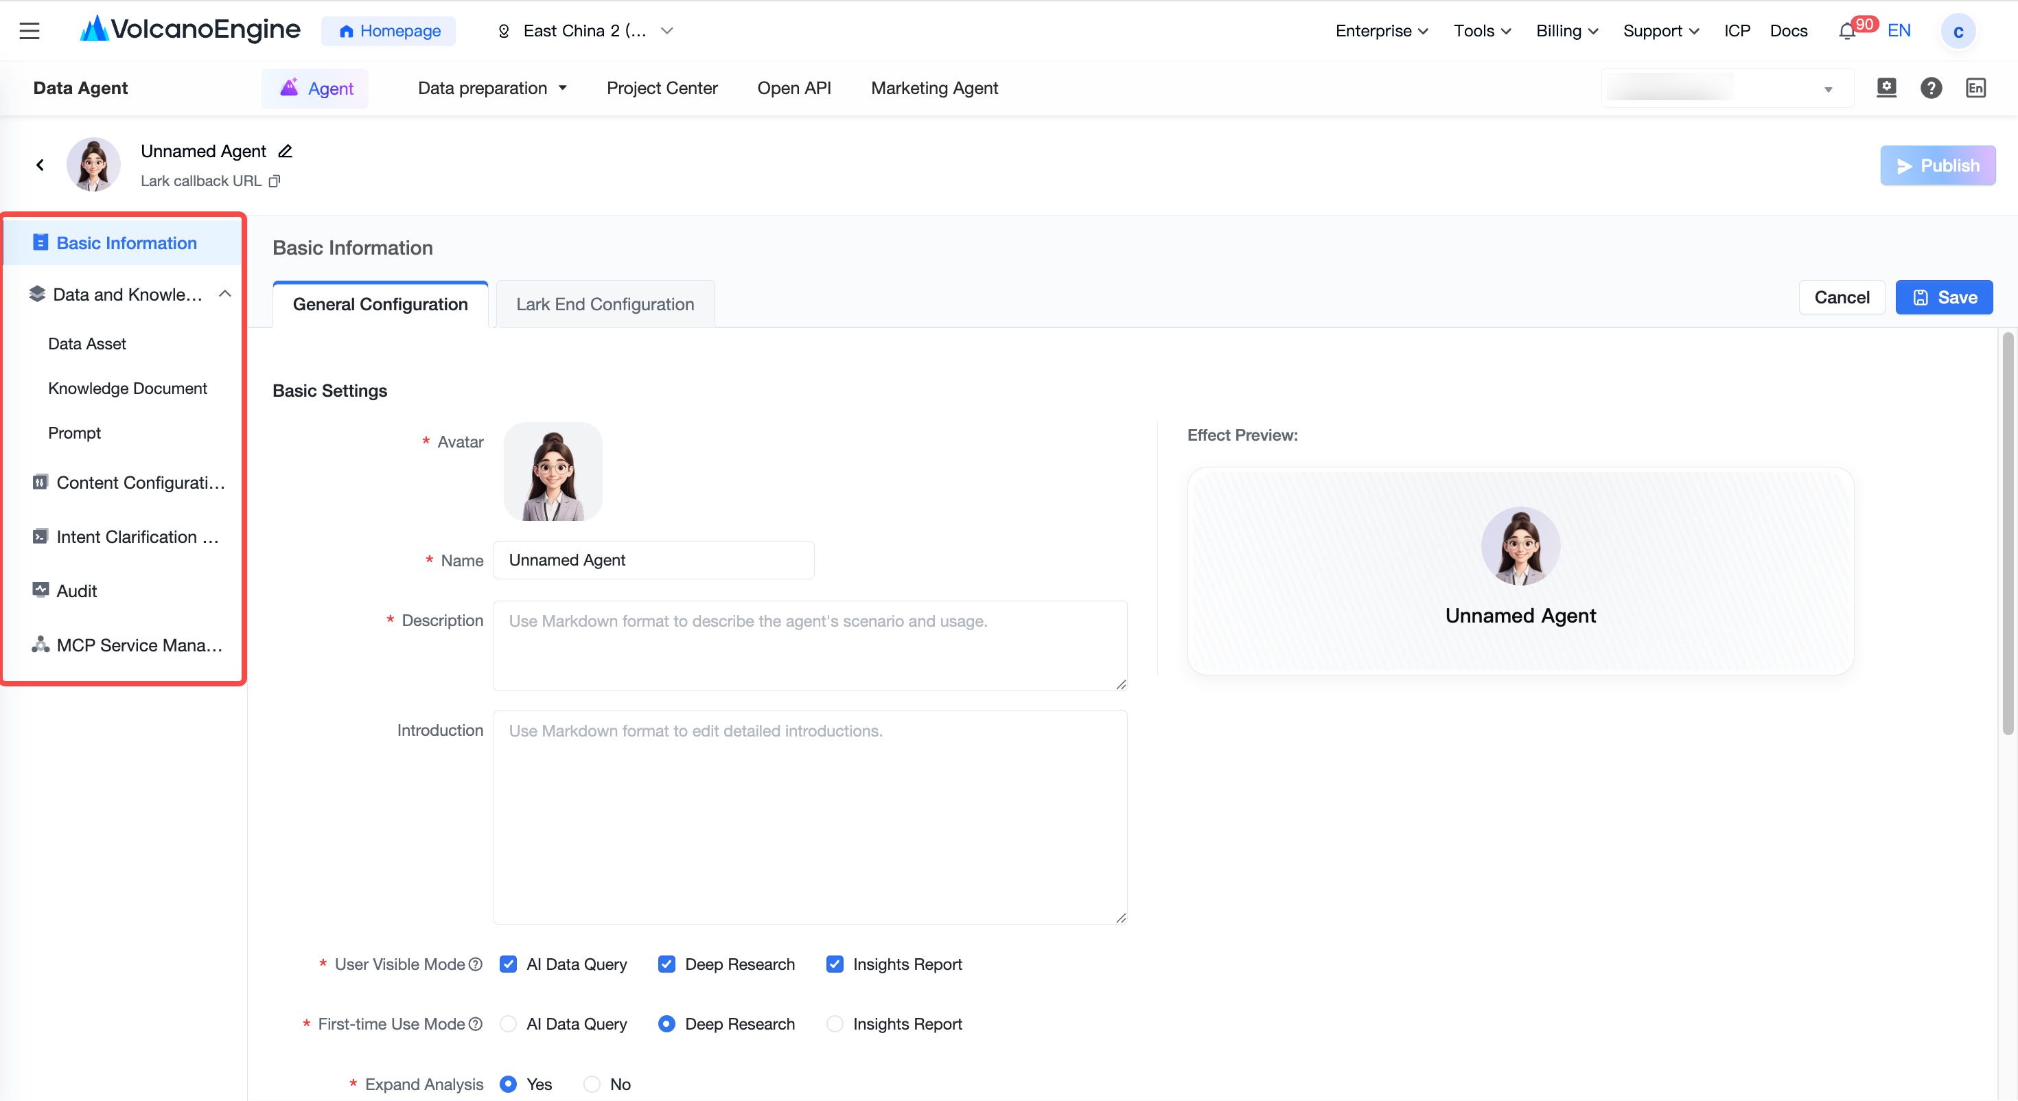Switch to the Lark End Configuration tab

pyautogui.click(x=605, y=304)
